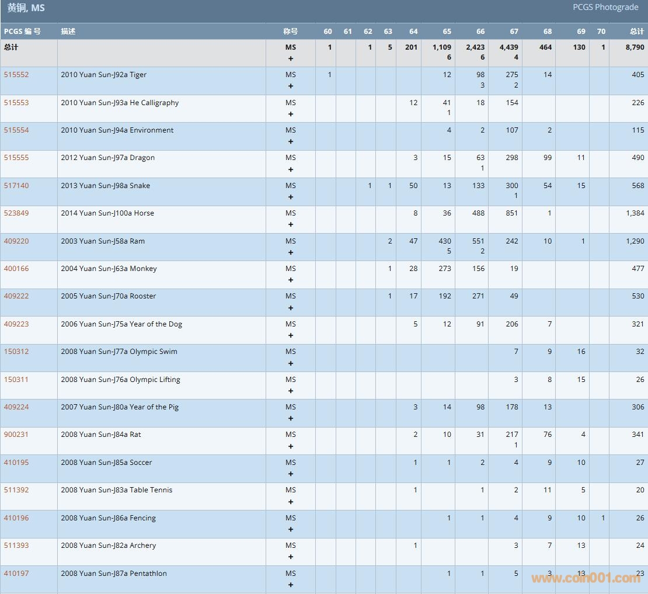This screenshot has width=648, height=594.
Task: Open PCGS number 409220 Ram link
Action: pos(16,241)
